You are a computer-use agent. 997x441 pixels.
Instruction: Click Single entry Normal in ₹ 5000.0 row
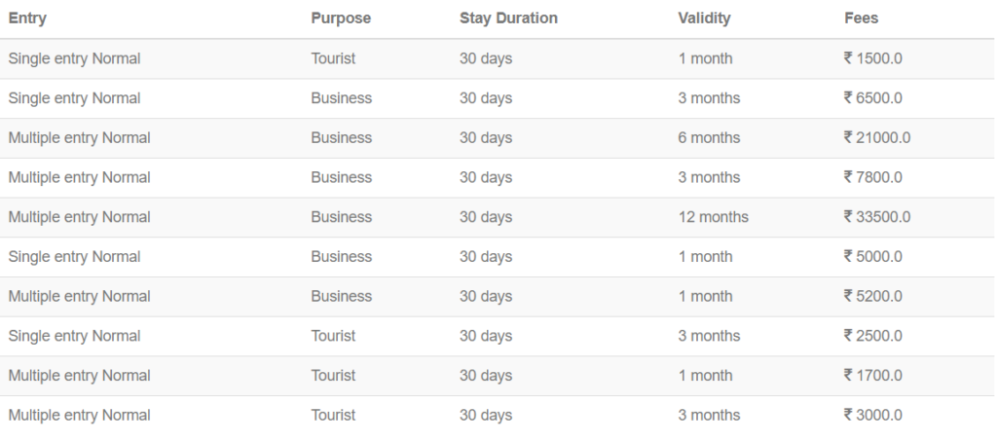tap(74, 257)
